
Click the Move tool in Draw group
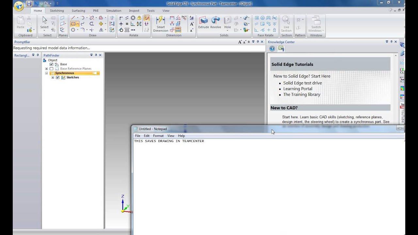coord(101,24)
